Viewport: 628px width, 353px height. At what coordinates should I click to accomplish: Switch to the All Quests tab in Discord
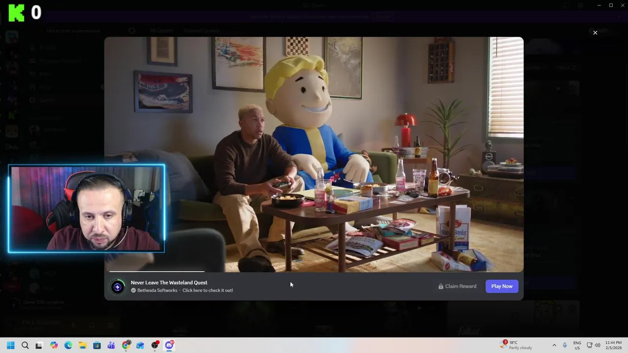pyautogui.click(x=161, y=30)
